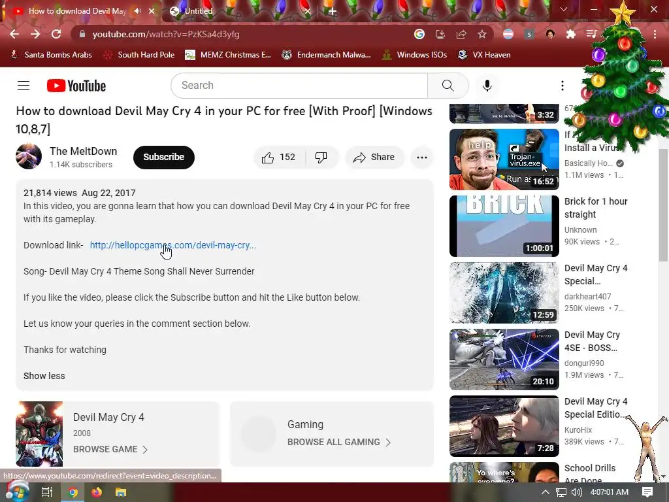Click BROWSE GAME for Devil May Cry 4
669x502 pixels.
110,449
